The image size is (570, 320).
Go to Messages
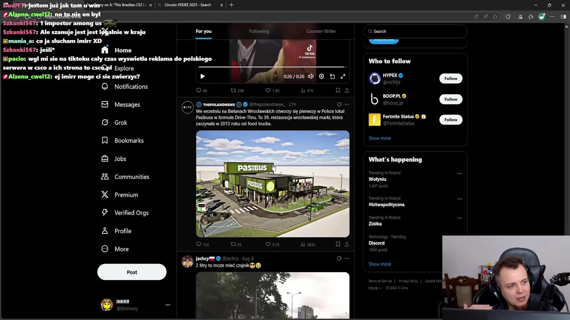tap(127, 104)
